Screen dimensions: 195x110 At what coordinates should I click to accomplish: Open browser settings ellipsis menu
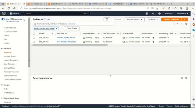click(x=193, y=8)
